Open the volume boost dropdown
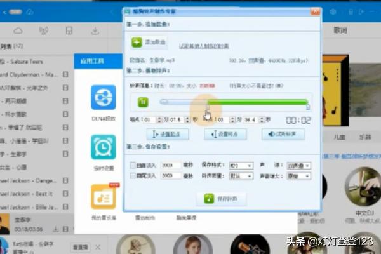 (298, 176)
